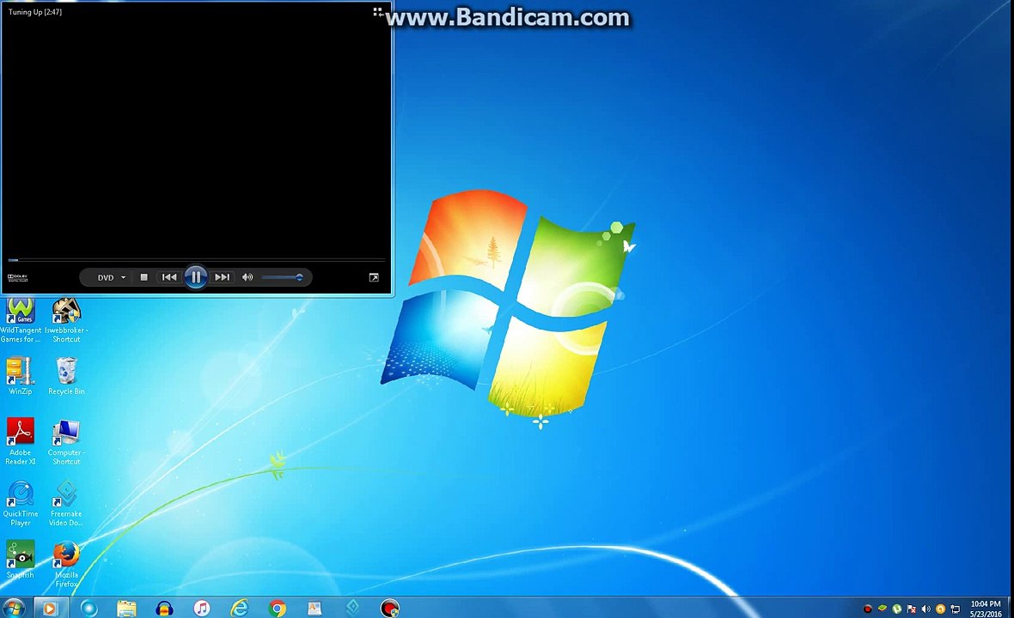This screenshot has height=618, width=1014.
Task: Pause playback in Windows Media Player
Action: [x=195, y=277]
